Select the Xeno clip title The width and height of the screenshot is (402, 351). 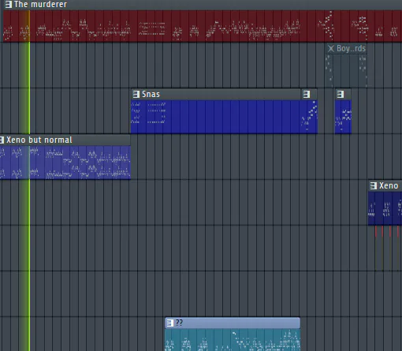(389, 185)
